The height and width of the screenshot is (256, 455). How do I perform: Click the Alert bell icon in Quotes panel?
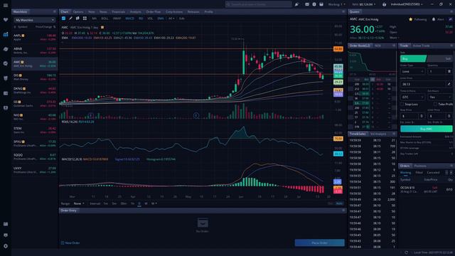coord(434,19)
